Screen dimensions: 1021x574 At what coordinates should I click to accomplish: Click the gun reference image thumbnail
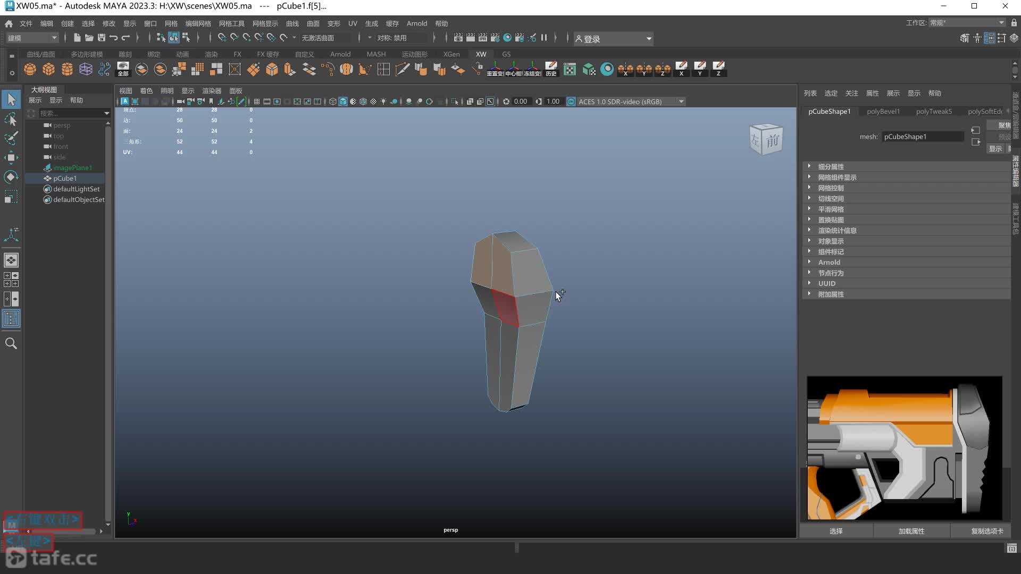904,448
